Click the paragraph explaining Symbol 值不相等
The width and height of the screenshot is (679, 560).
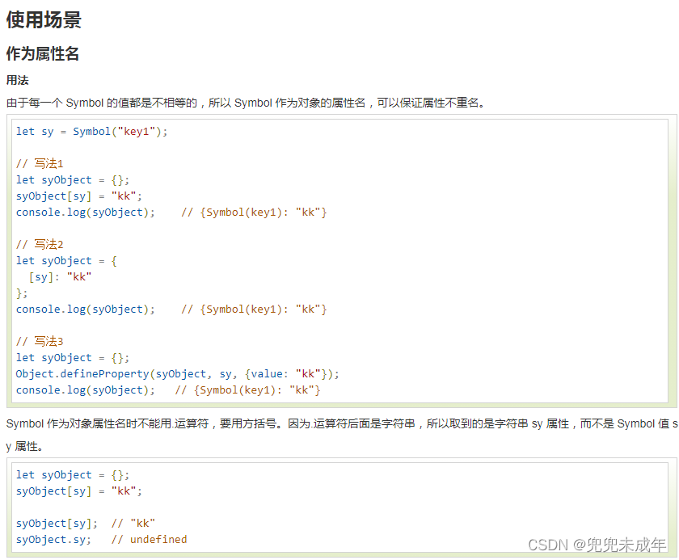coord(242,103)
